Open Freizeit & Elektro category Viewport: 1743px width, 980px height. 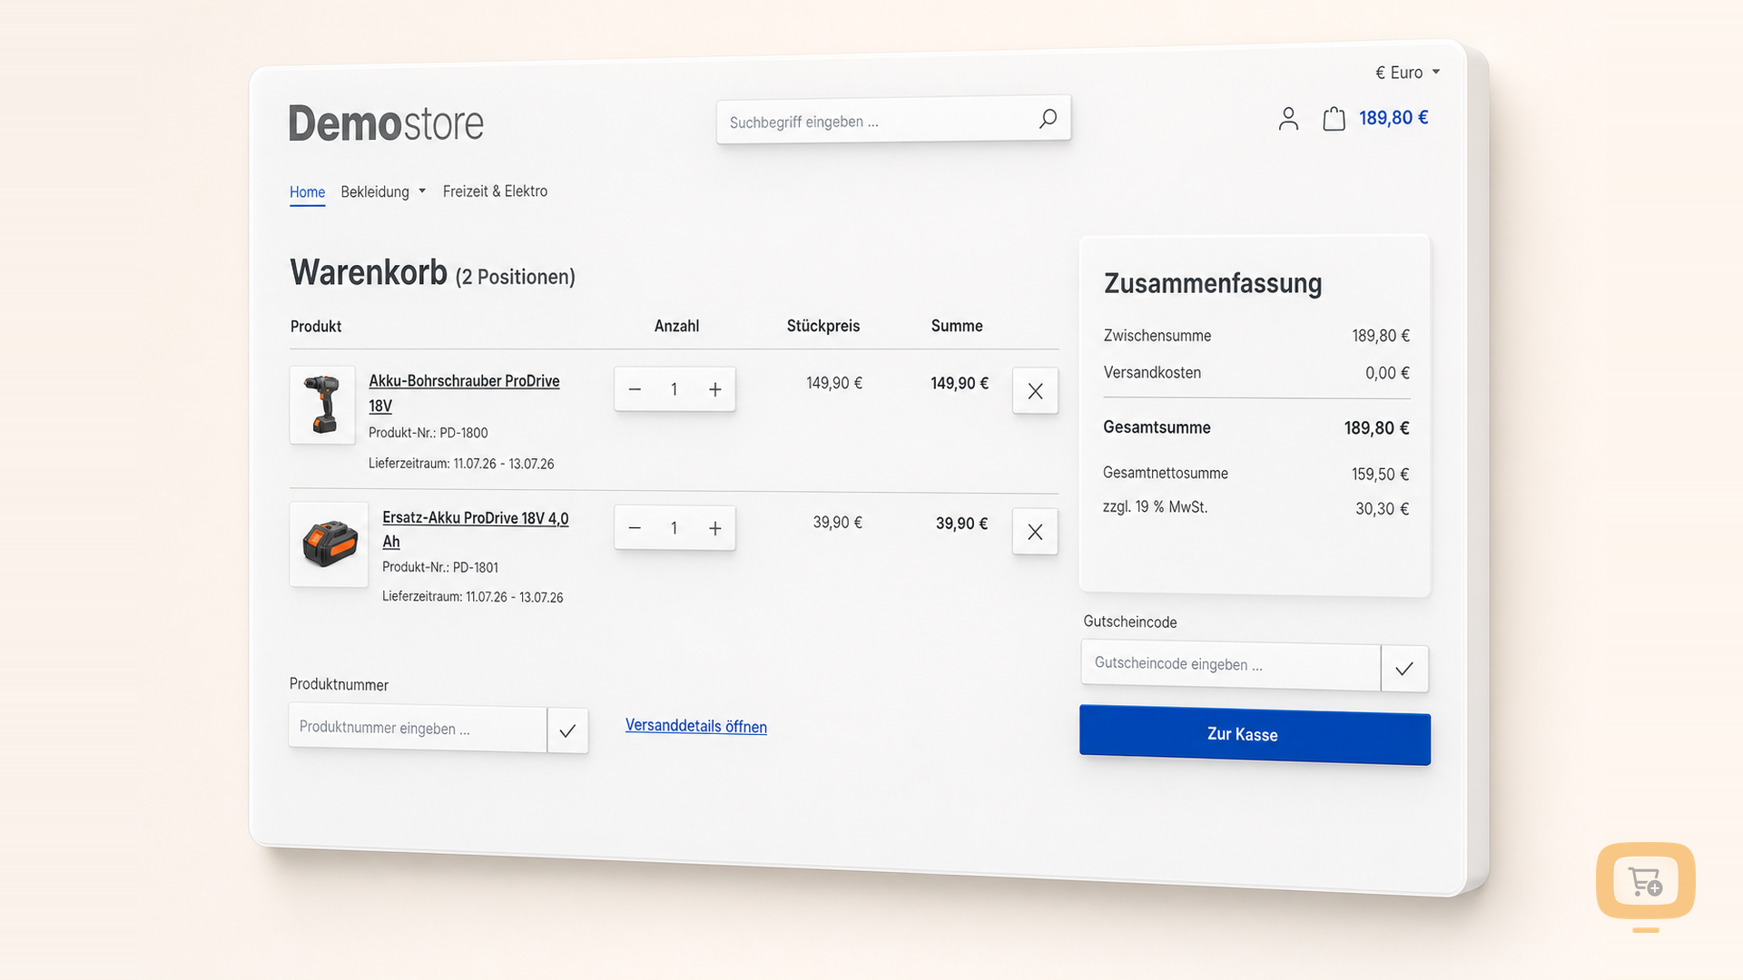click(x=495, y=191)
